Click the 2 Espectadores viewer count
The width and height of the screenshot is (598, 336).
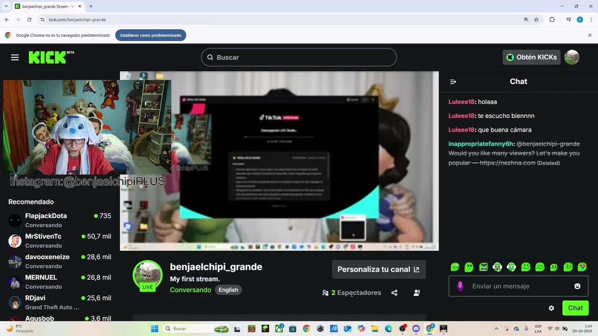pyautogui.click(x=351, y=293)
